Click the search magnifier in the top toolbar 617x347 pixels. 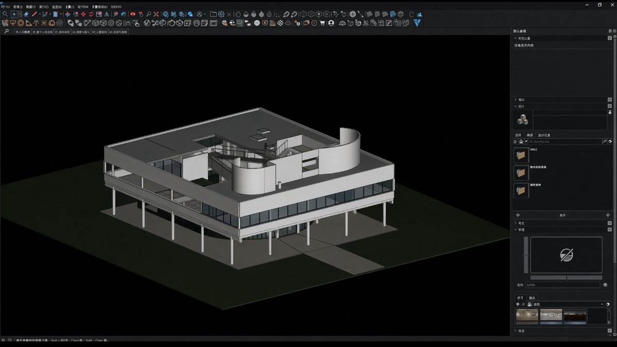click(5, 14)
